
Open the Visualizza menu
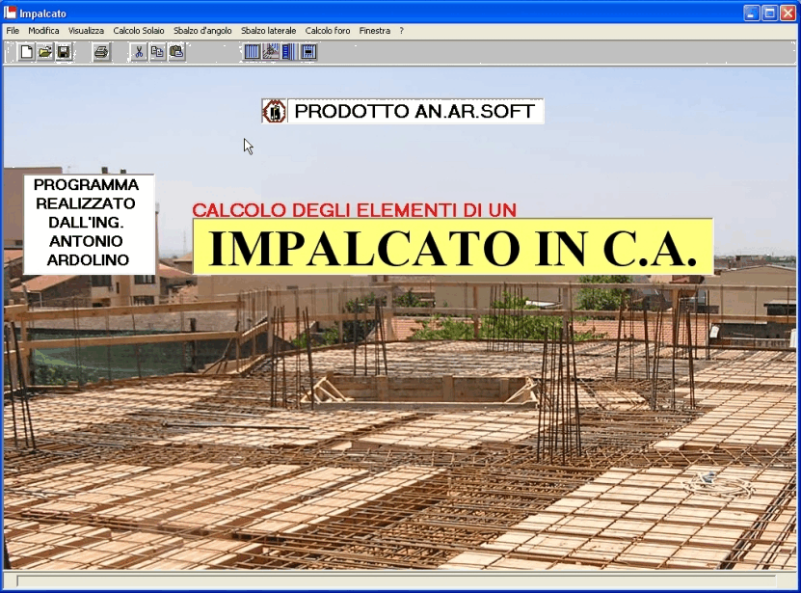click(x=86, y=31)
